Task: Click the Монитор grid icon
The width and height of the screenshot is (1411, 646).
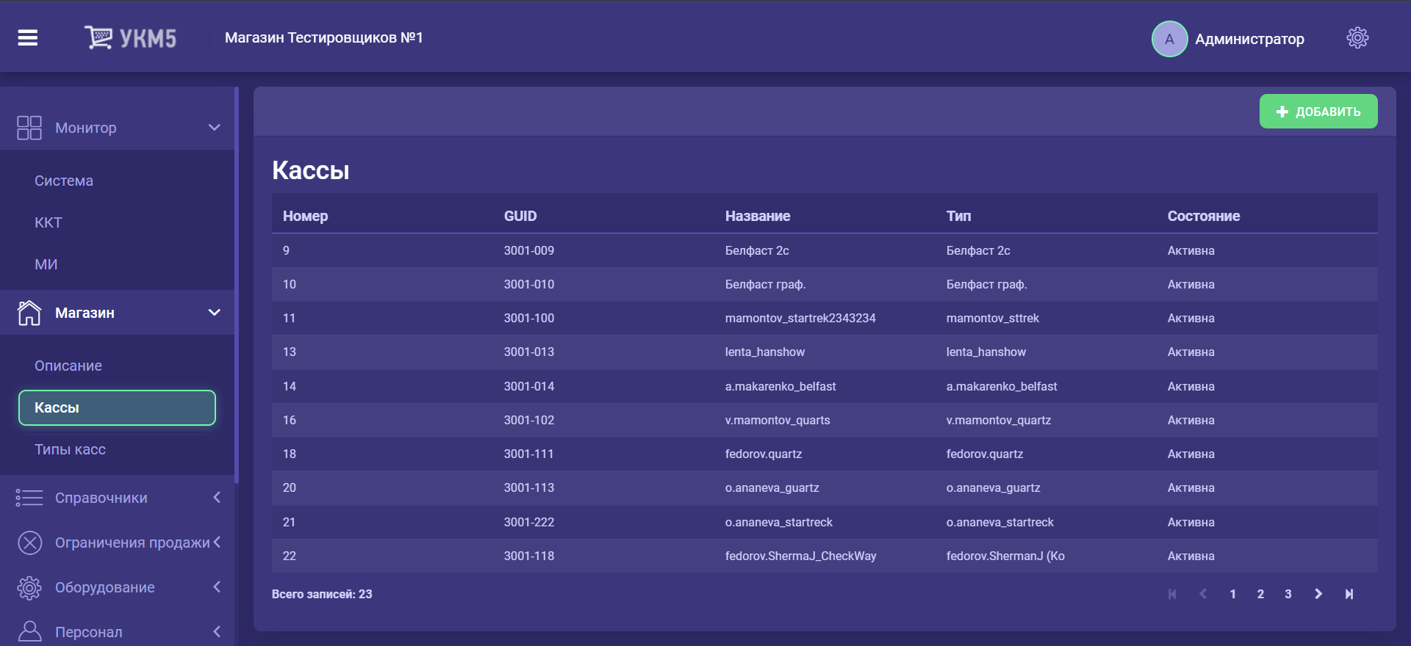Action: click(x=29, y=128)
